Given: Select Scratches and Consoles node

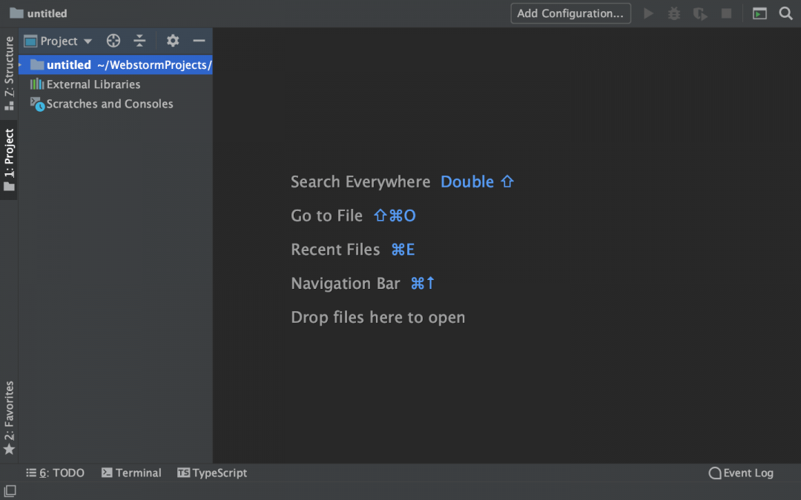Looking at the screenshot, I should coord(109,104).
